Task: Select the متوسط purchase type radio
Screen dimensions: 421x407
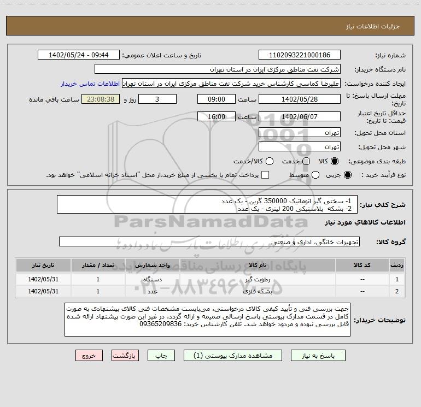Action: [x=315, y=175]
